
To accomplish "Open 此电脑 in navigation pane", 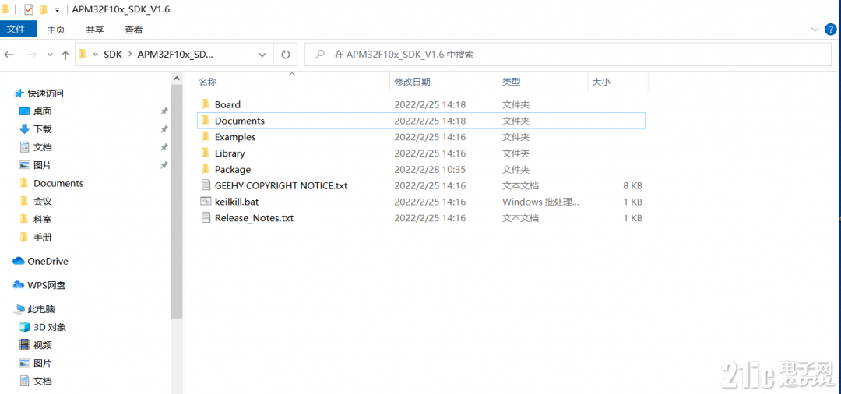I will coord(41,309).
